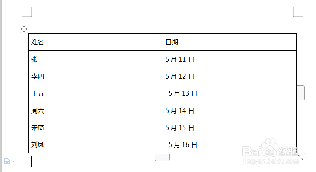Add a row using bottom plus button
The image size is (316, 172).
point(162,157)
